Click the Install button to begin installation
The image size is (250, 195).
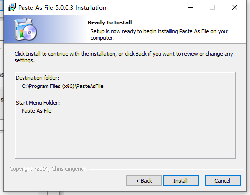181,180
